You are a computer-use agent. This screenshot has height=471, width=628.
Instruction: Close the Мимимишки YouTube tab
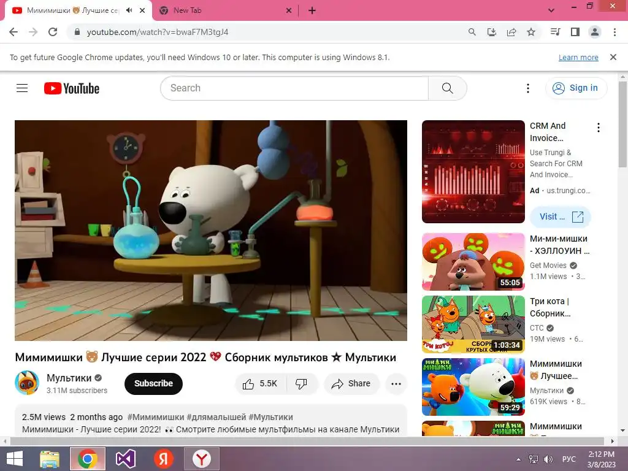tap(142, 10)
